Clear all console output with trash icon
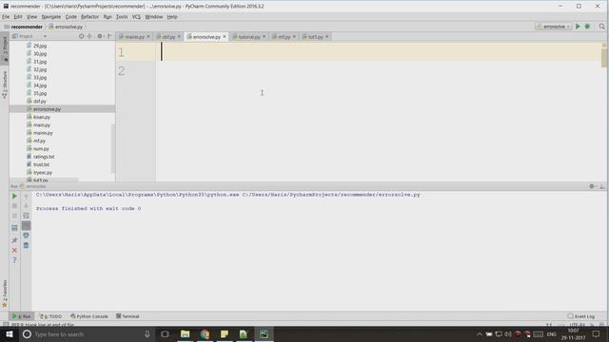 click(x=26, y=245)
